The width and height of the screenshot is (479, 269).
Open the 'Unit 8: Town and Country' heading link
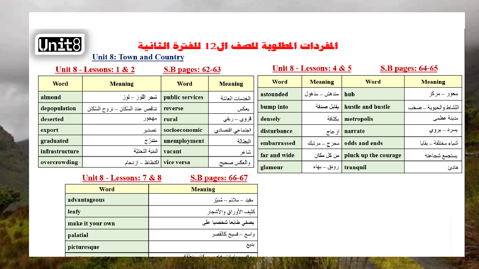138,57
